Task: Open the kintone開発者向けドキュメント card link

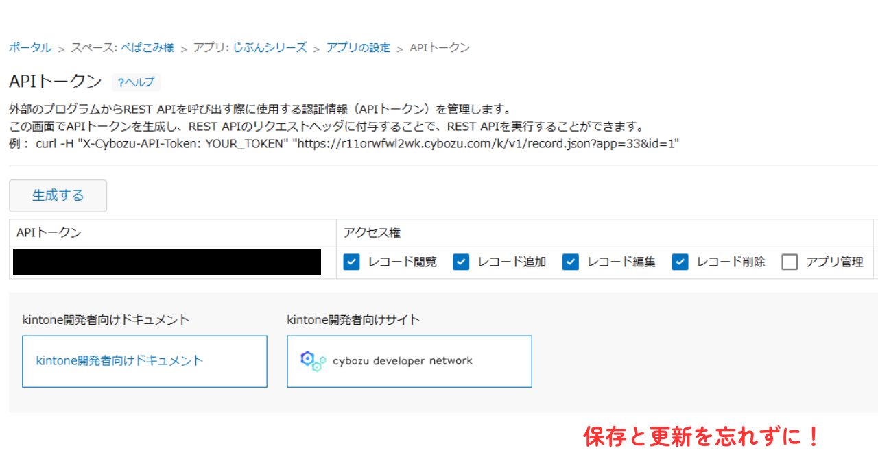Action: pyautogui.click(x=145, y=361)
